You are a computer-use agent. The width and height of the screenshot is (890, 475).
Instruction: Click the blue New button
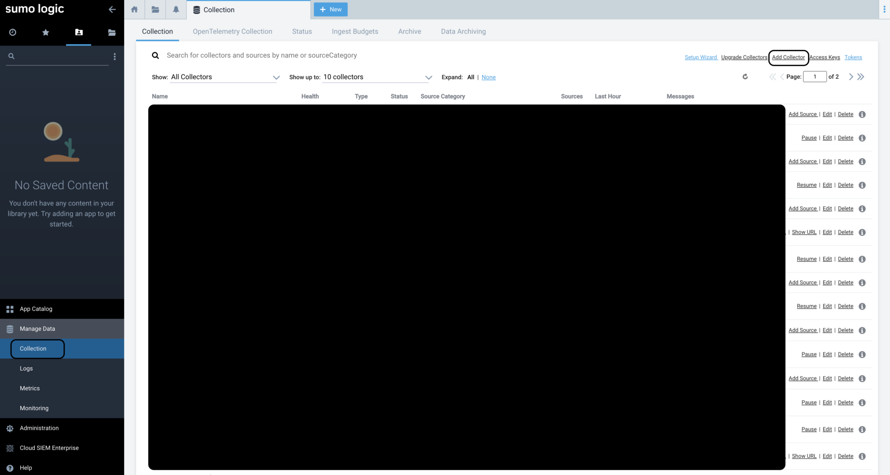331,10
